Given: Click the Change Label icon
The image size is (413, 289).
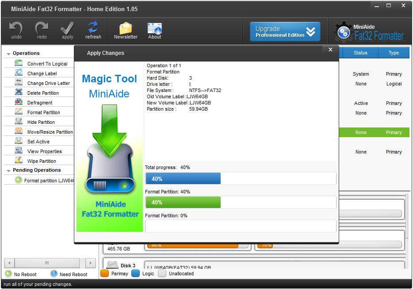Looking at the screenshot, I should click(x=19, y=73).
